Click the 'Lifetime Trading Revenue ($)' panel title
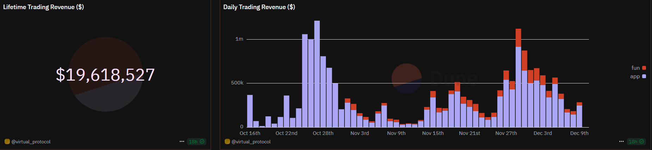Viewport: 652px width, 150px height. (x=43, y=7)
